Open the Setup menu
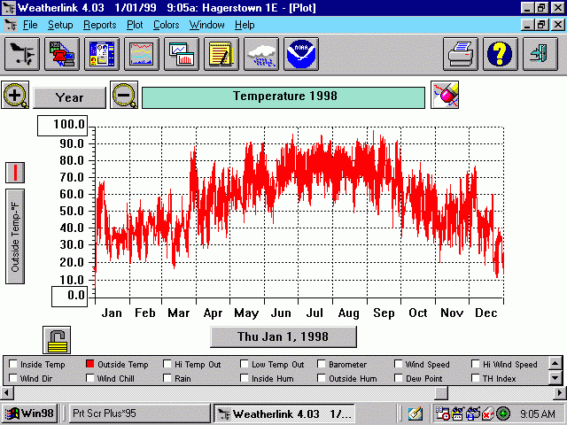Viewport: 567px width, 425px height. click(60, 25)
